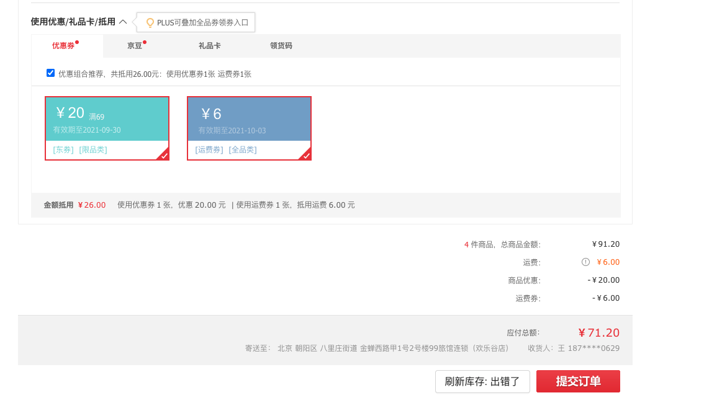
Task: Click the shipping fee info icon
Action: [585, 262]
